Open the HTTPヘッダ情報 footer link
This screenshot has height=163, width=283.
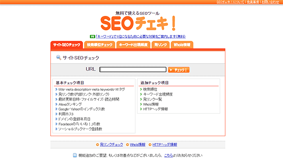(165, 145)
